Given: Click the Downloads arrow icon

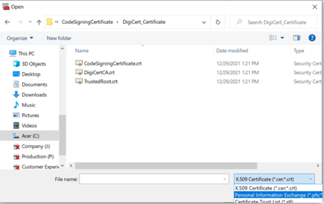Looking at the screenshot, I should tap(16, 94).
